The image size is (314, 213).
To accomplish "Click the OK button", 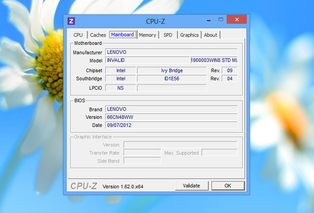I will [x=228, y=186].
